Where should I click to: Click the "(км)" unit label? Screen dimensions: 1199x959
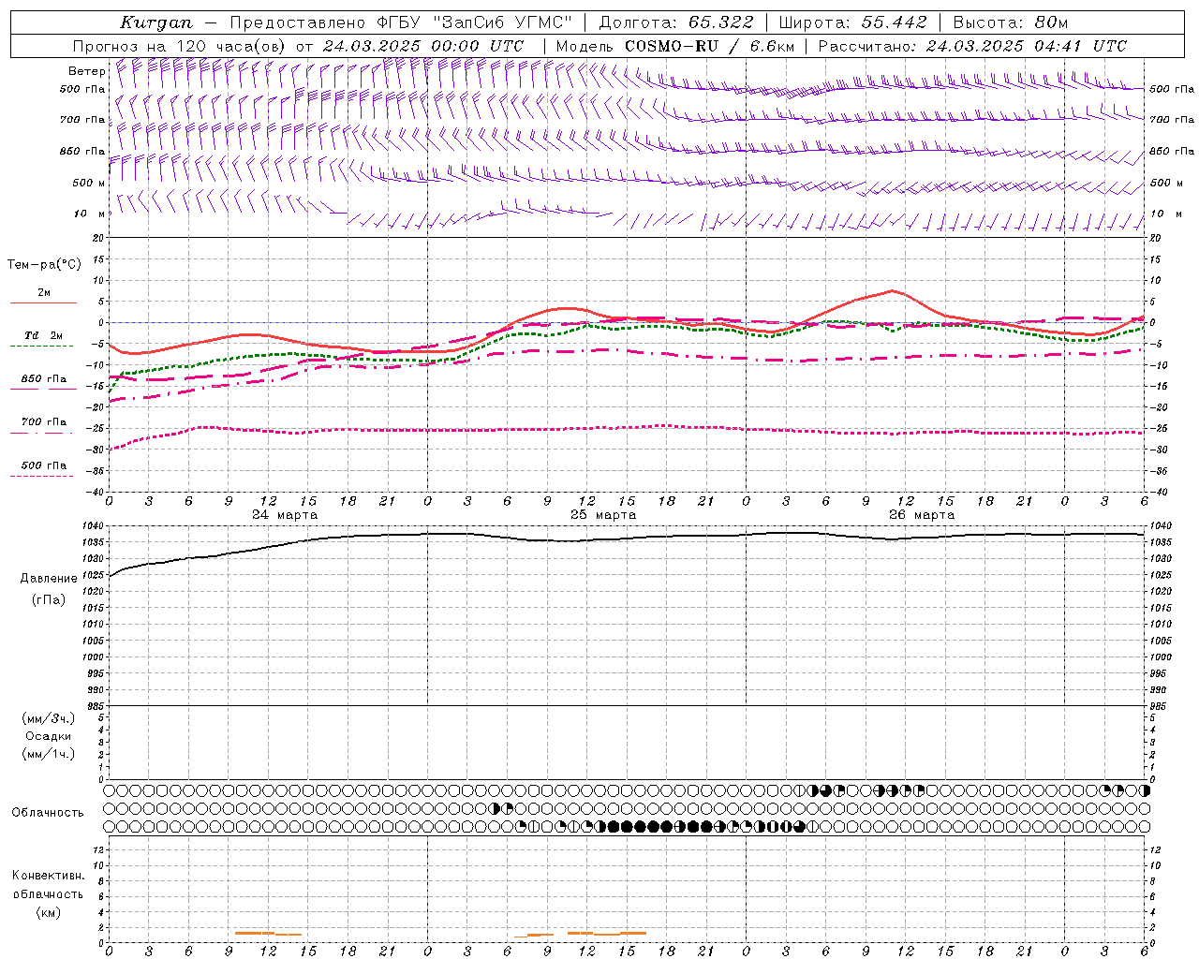49,912
